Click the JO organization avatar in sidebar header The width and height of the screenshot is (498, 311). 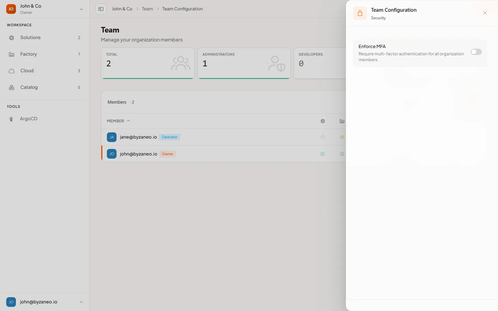11,9
